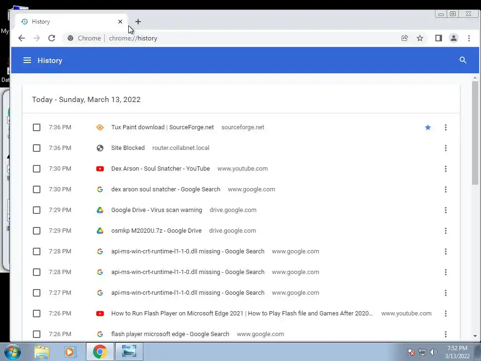Open the History hamburger menu
Viewport: 481px width, 361px height.
(x=27, y=61)
